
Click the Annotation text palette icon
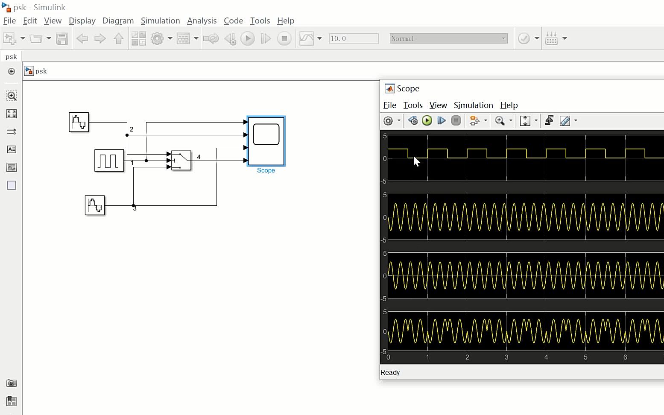tap(12, 149)
